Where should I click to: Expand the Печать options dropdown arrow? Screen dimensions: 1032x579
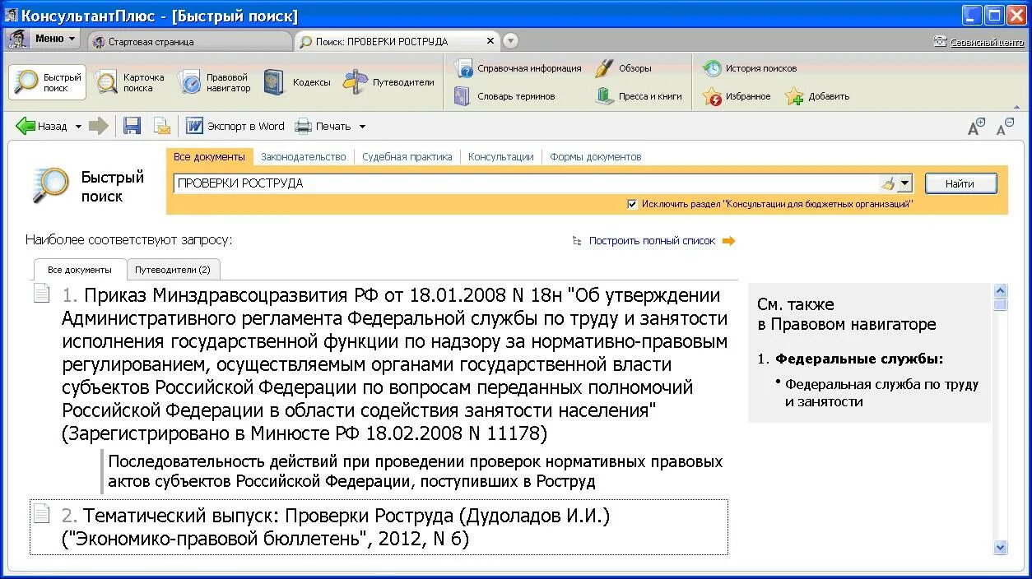click(x=362, y=127)
